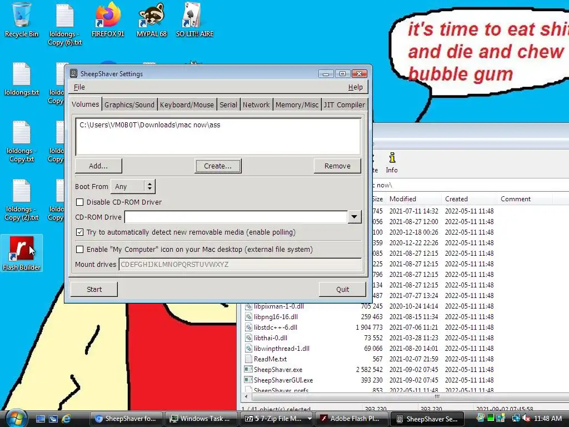Open the File menu
Image resolution: width=569 pixels, height=427 pixels.
click(79, 87)
